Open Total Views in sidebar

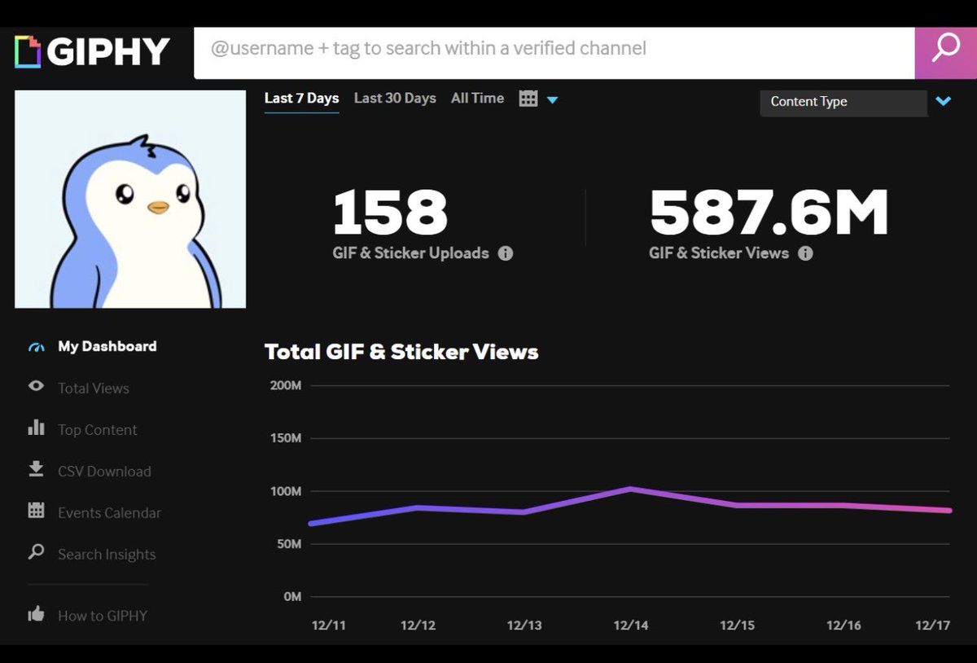(x=94, y=389)
